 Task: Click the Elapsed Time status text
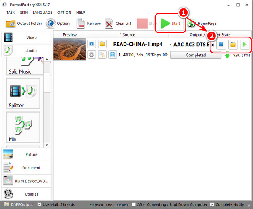point(110,205)
